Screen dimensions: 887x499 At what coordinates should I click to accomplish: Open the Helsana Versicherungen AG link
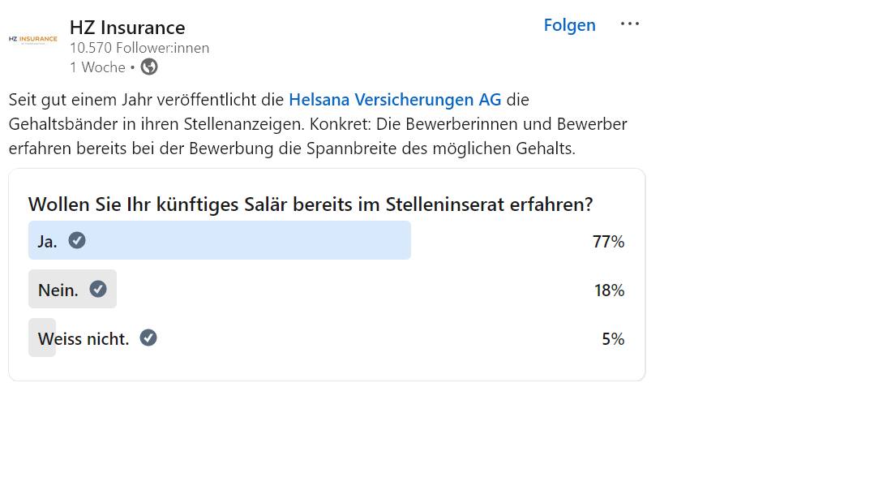tap(395, 99)
